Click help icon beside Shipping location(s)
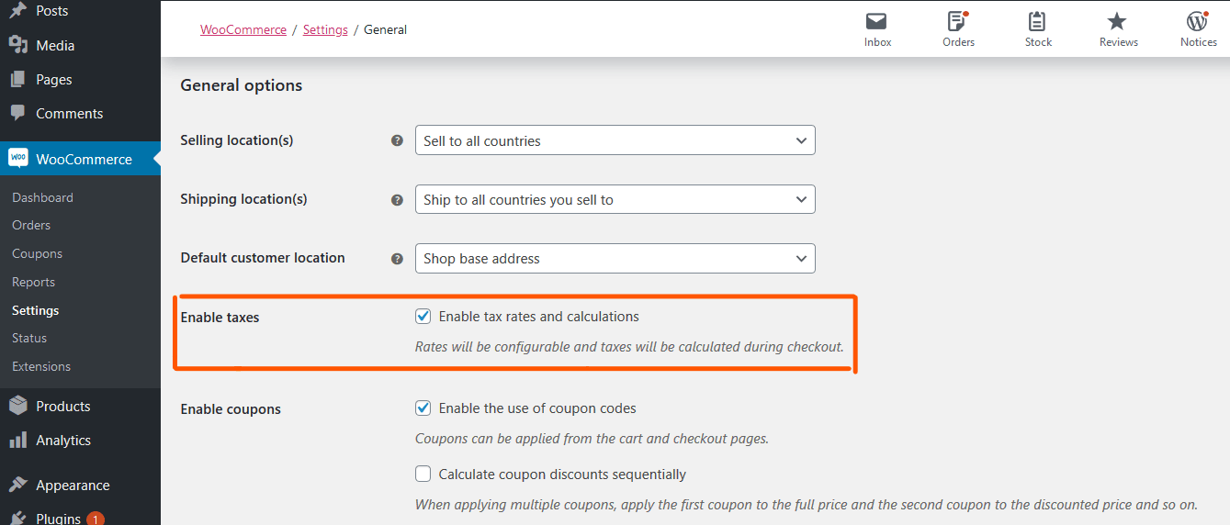Viewport: 1230px width, 525px height. (397, 200)
